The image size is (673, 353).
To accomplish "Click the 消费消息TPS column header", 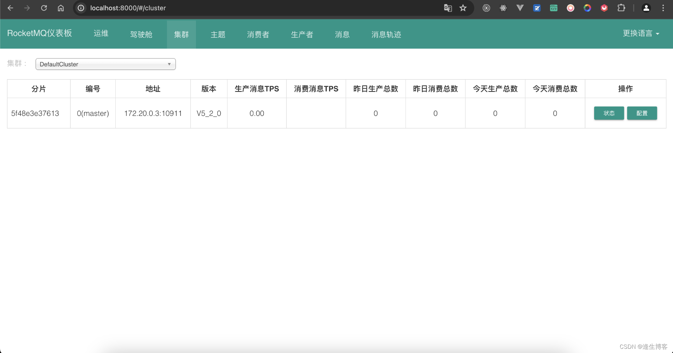I will [316, 89].
